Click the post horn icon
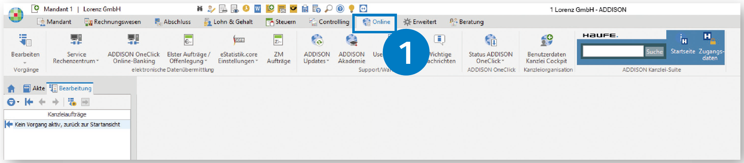Image resolution: width=744 pixels, height=163 pixels. [293, 8]
